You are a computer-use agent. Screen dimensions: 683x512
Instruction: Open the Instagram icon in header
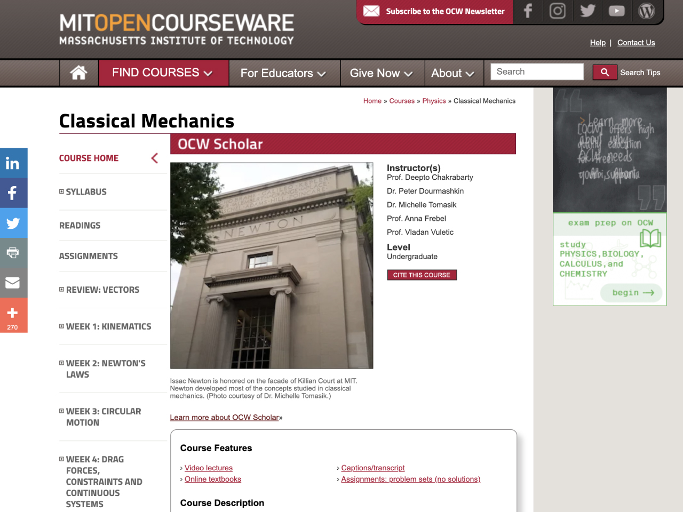(557, 11)
